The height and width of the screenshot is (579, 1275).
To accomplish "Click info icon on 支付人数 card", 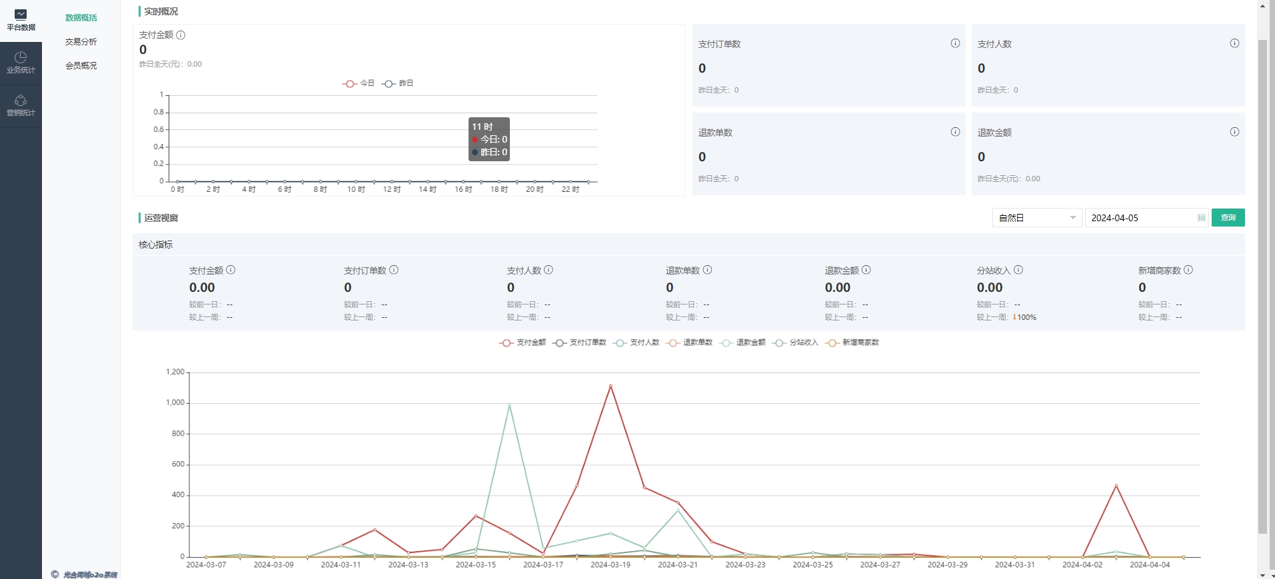I will coord(1234,43).
